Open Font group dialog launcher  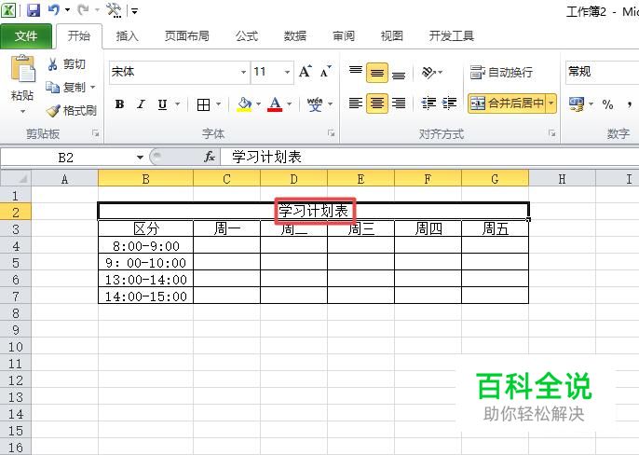click(332, 133)
